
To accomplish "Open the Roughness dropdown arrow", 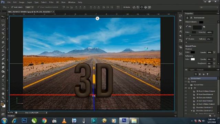I will (214, 63).
